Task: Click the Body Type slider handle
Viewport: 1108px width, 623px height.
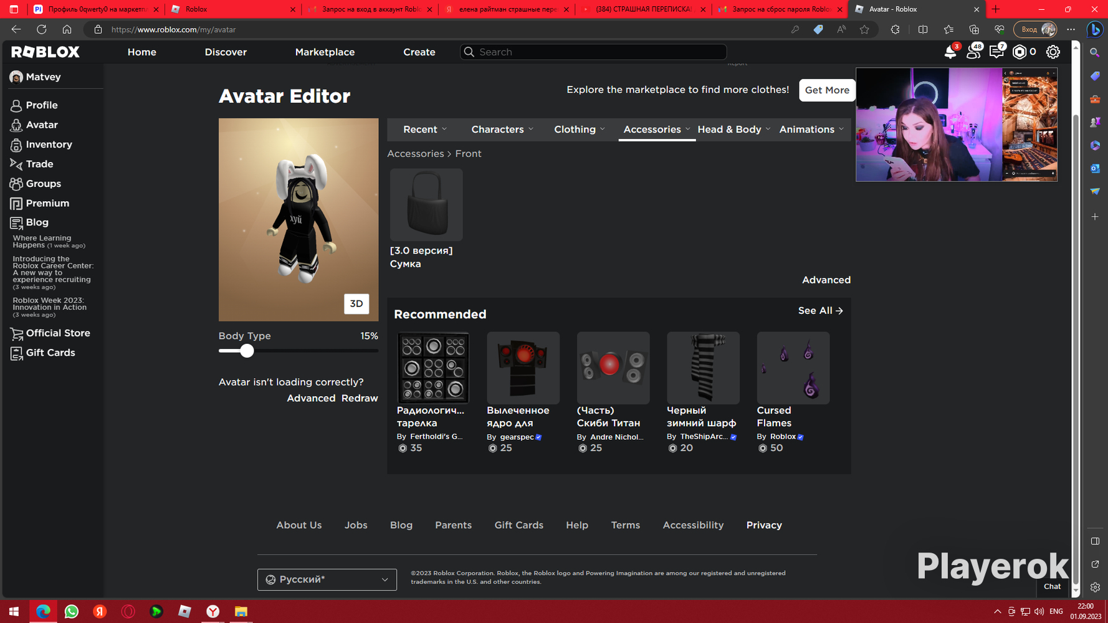Action: tap(247, 351)
